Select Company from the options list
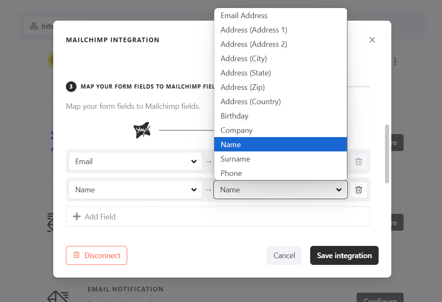The height and width of the screenshot is (302, 442). click(237, 130)
